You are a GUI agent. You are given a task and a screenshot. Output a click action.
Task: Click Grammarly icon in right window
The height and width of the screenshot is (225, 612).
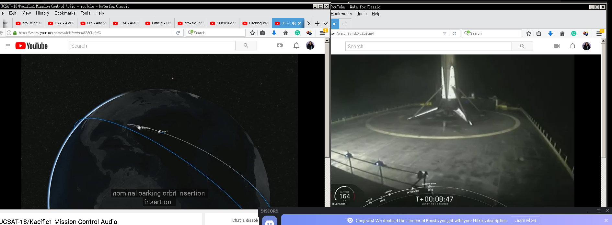(x=574, y=33)
